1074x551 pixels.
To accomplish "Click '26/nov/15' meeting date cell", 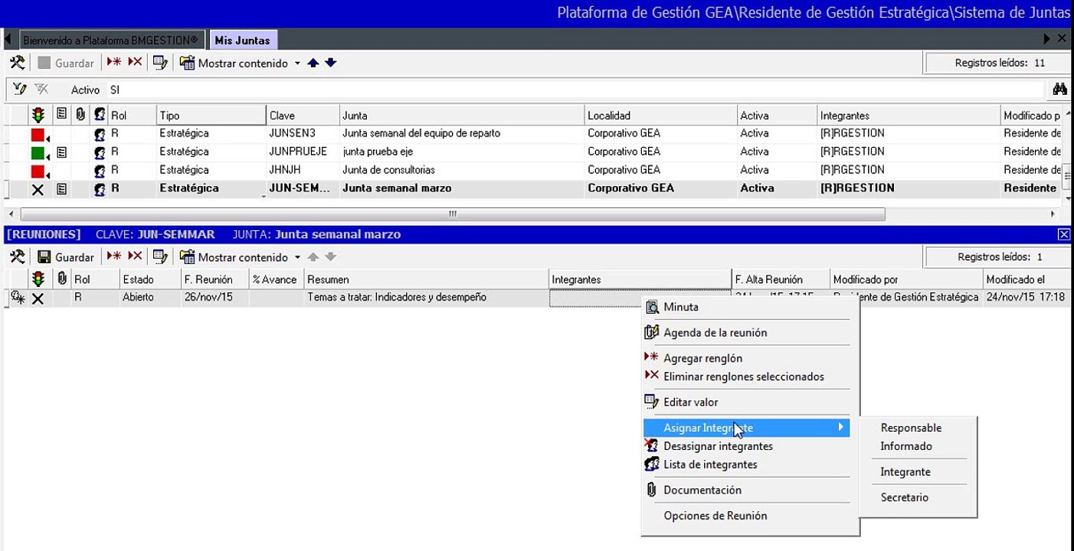I will (215, 297).
